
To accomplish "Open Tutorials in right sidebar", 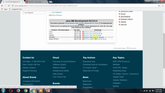I will 123,22.
